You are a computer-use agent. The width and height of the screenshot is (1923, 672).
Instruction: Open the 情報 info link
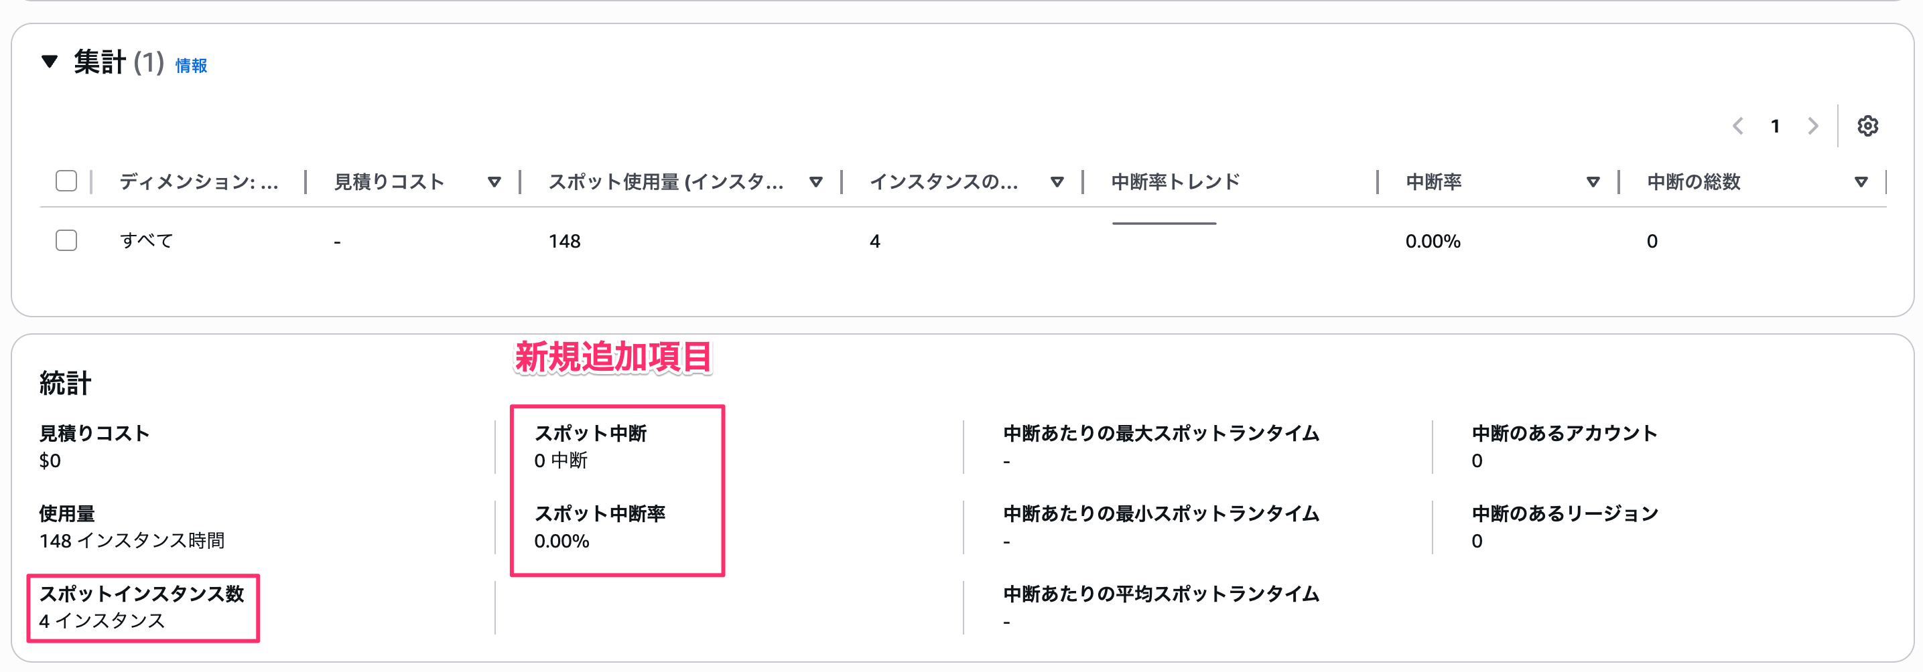[191, 66]
